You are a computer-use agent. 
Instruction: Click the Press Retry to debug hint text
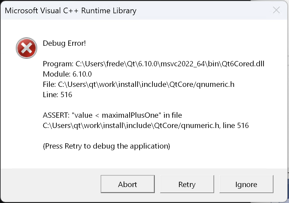point(106,146)
